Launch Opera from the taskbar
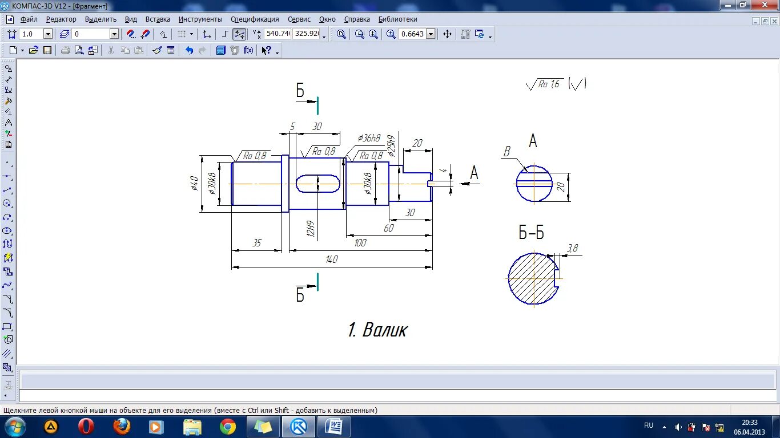780x438 pixels. (86, 427)
